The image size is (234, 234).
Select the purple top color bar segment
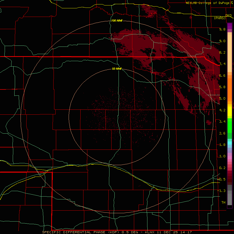(230, 26)
